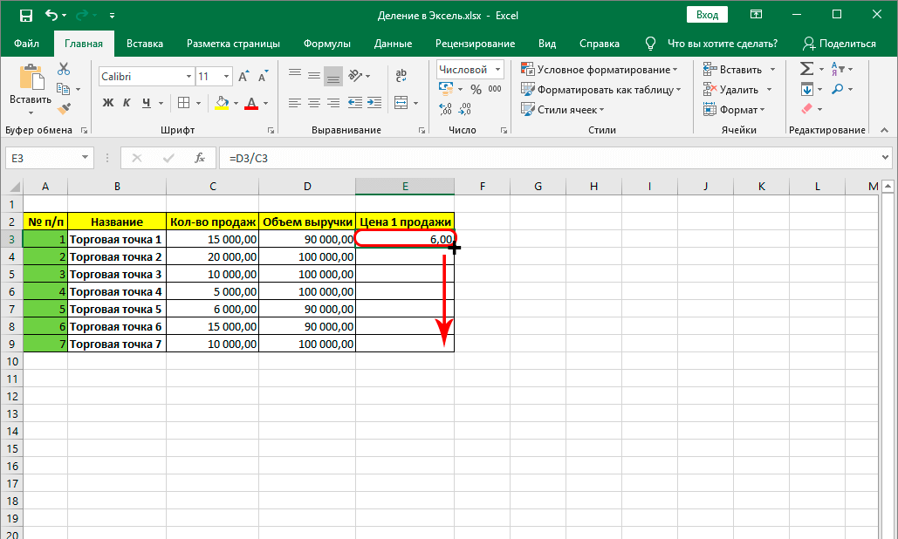The width and height of the screenshot is (898, 539).
Task: Click the Insert Function fx icon
Action: pyautogui.click(x=200, y=158)
